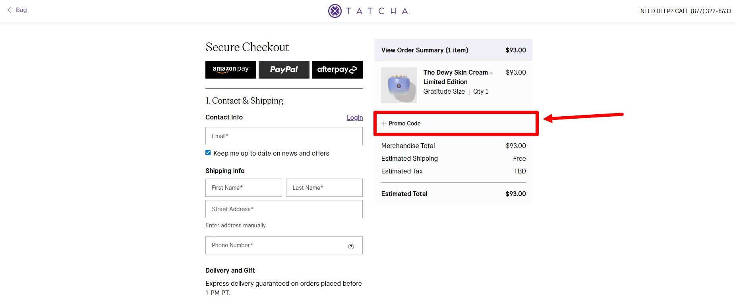Screen dimensions: 735x302
Task: Click the Tatcha logo
Action: pyautogui.click(x=368, y=10)
